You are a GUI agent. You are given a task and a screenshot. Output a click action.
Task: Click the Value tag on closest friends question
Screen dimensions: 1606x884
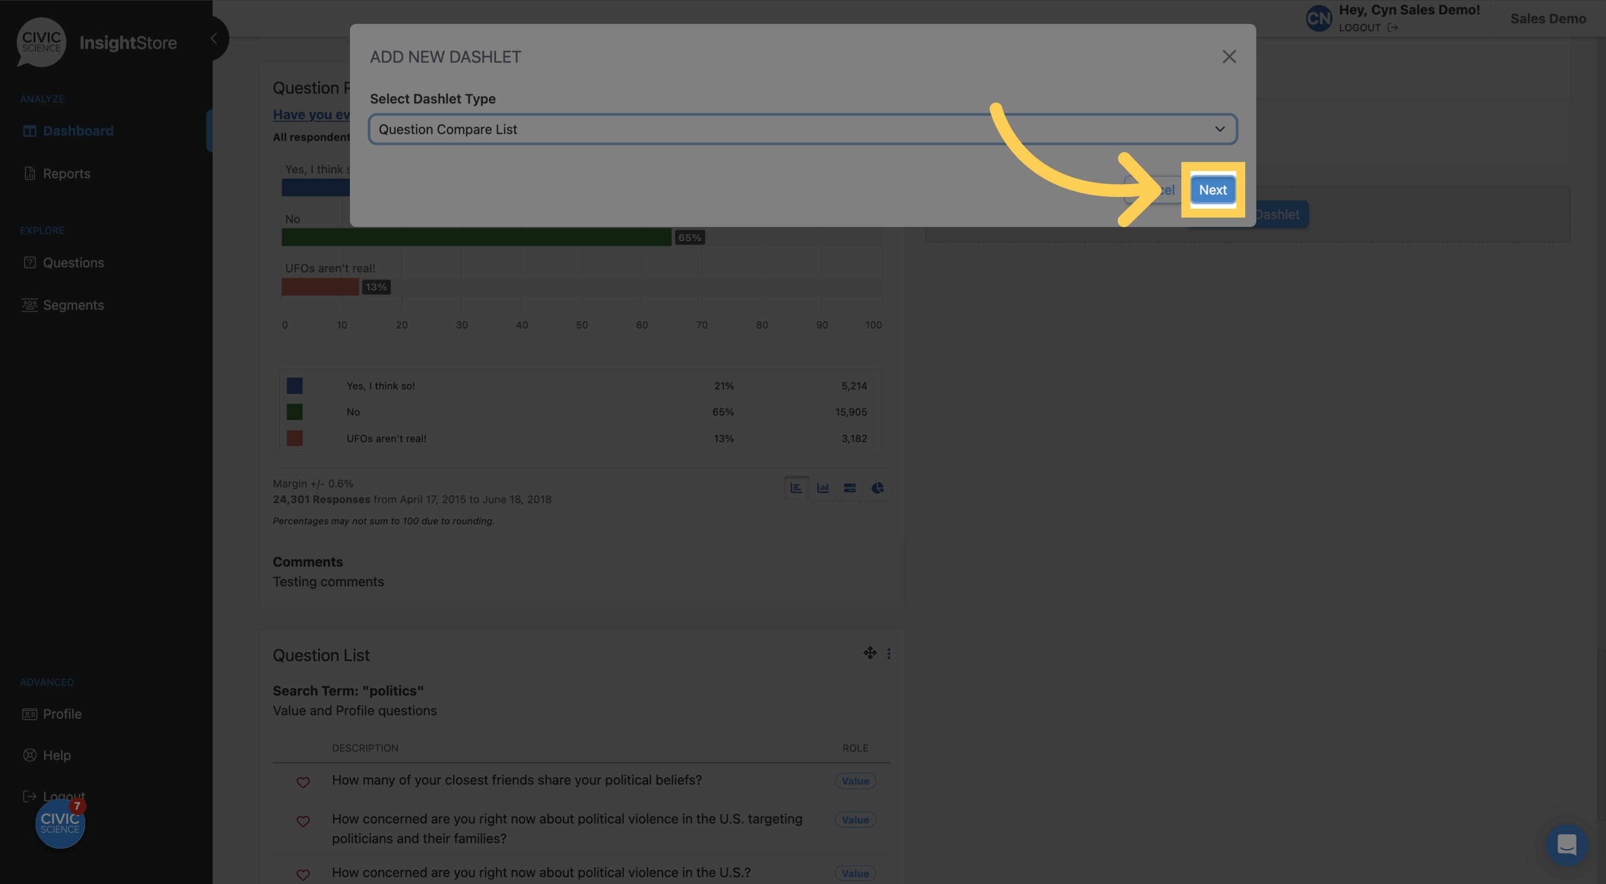tap(855, 781)
